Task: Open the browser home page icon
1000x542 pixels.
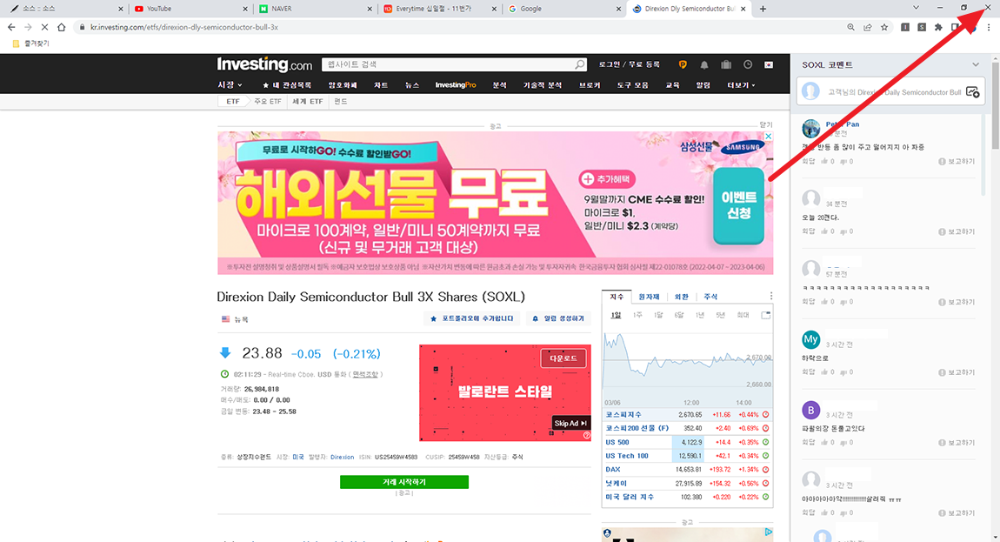Action: pos(61,28)
